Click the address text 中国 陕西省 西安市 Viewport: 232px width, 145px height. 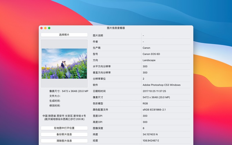click(53, 116)
